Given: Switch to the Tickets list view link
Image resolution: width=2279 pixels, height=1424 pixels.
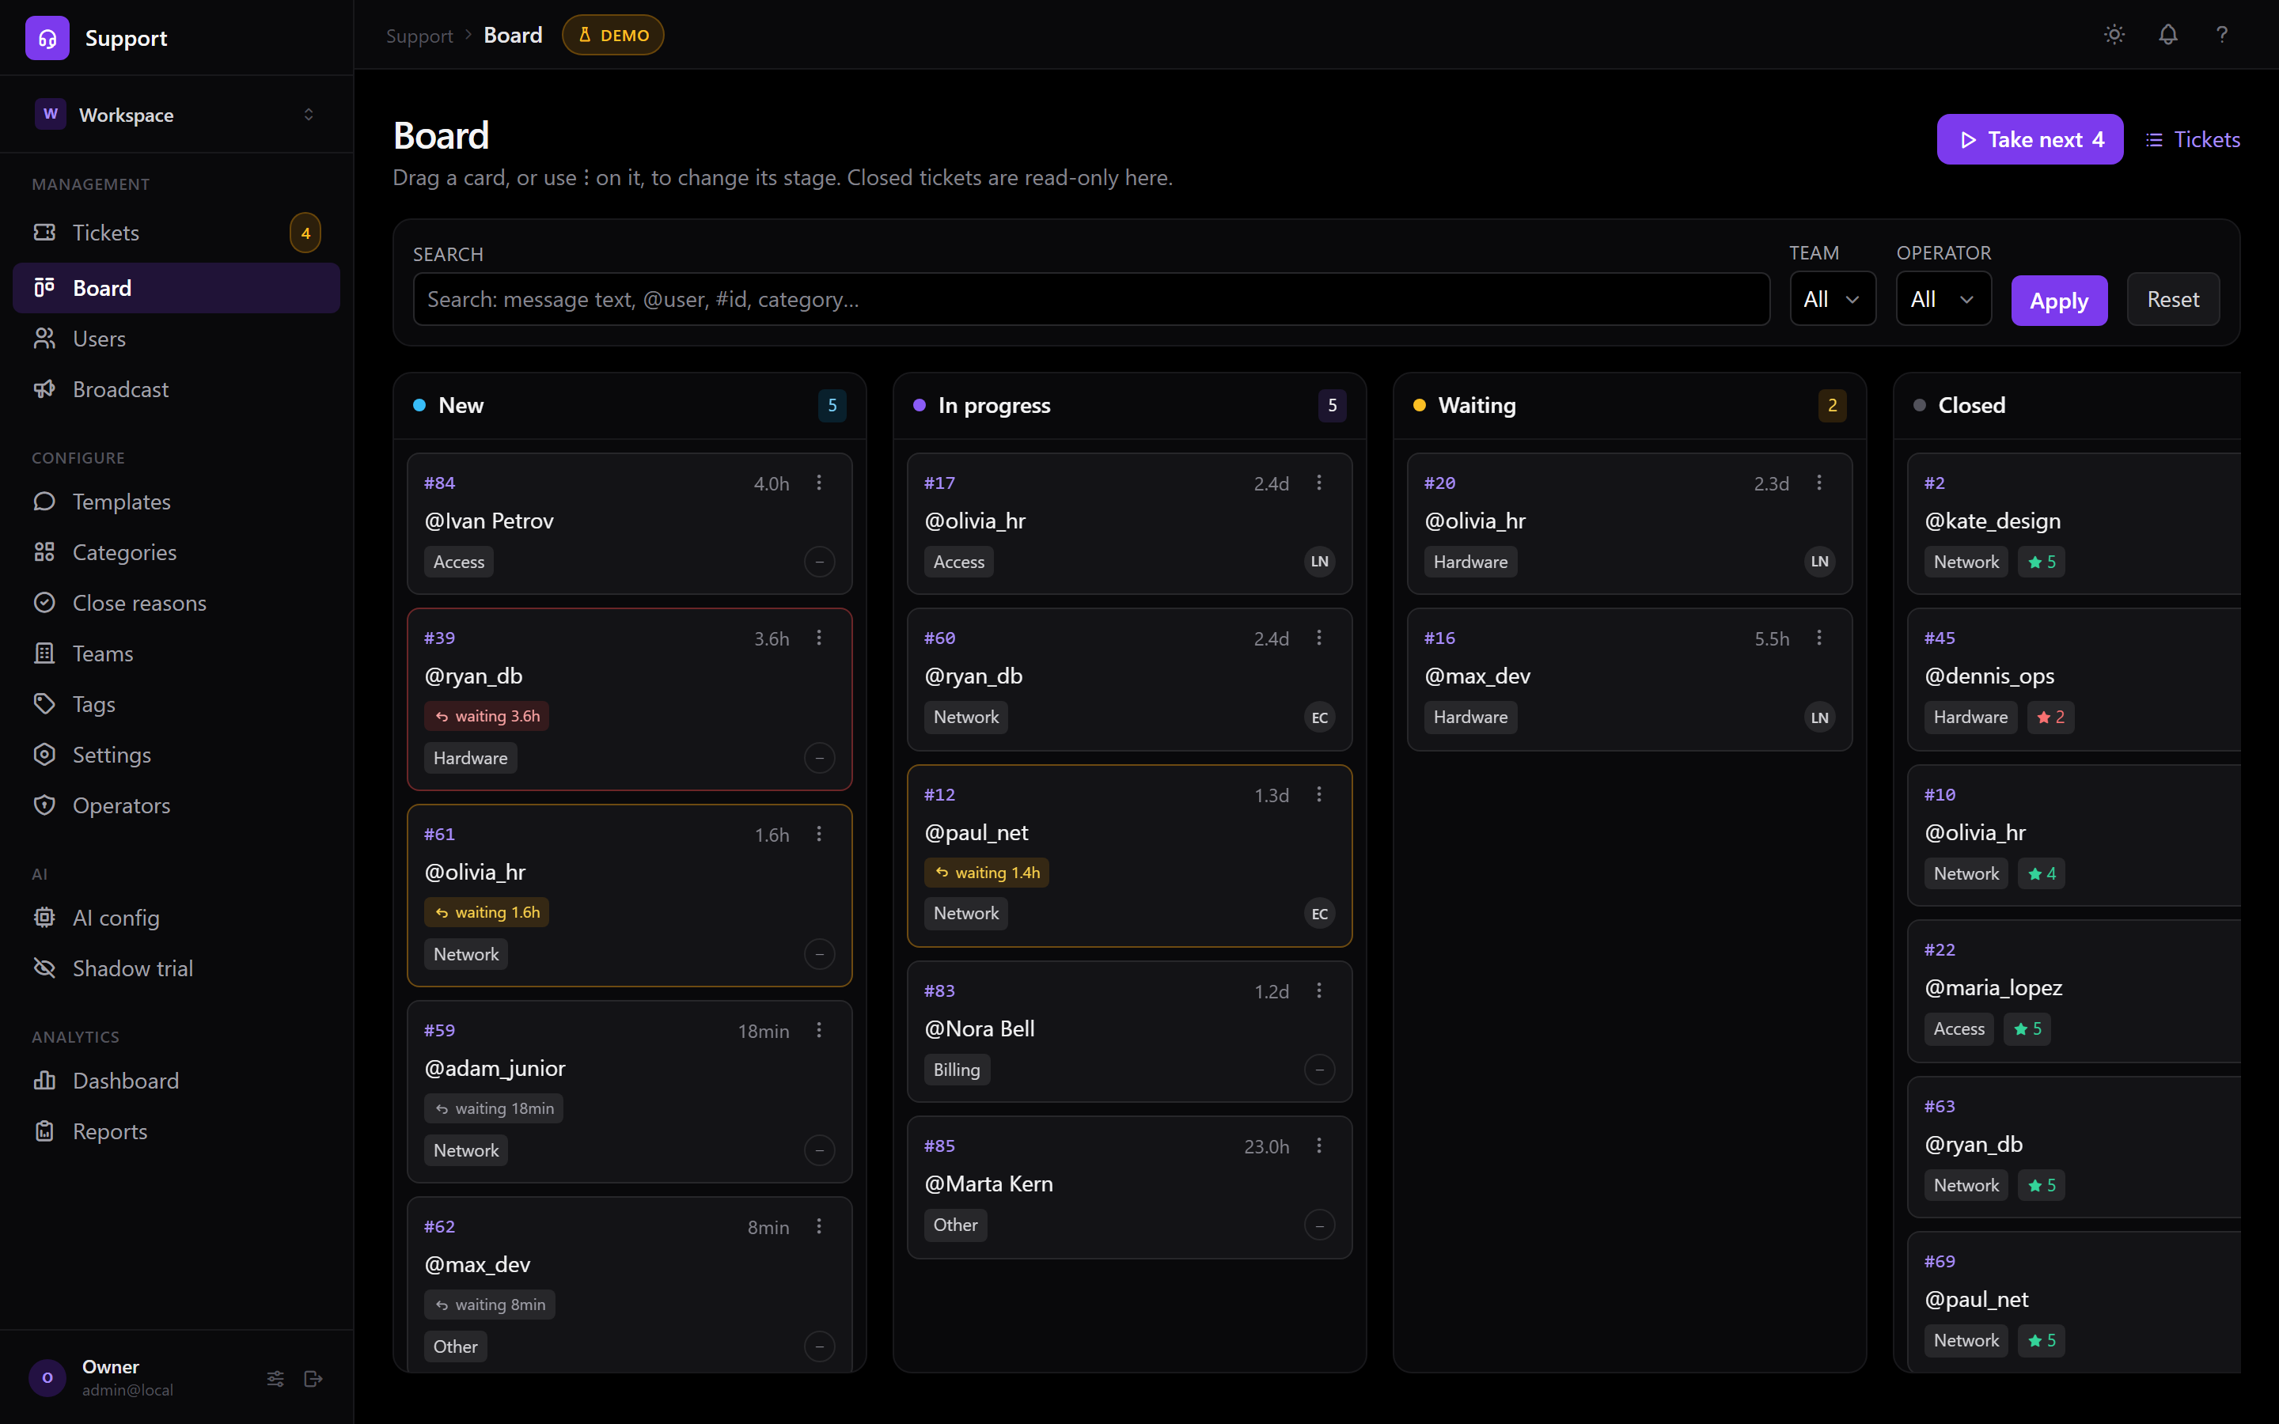Looking at the screenshot, I should [2193, 139].
